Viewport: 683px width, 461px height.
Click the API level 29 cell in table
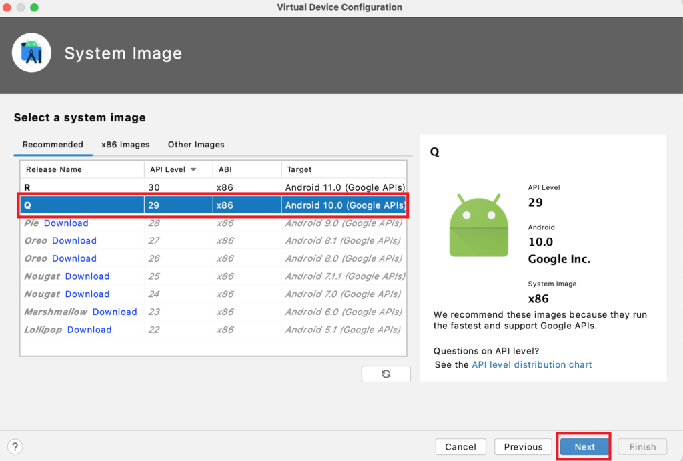click(179, 205)
